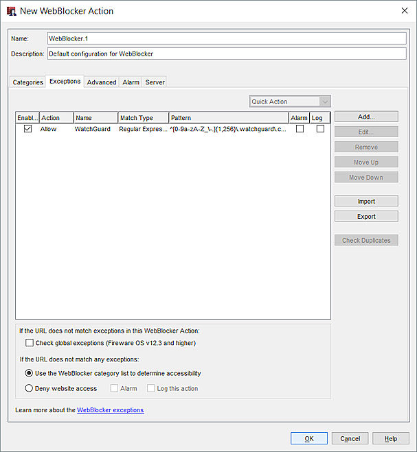Click the WebBlocker app icon in title bar
417x452 pixels.
click(11, 11)
